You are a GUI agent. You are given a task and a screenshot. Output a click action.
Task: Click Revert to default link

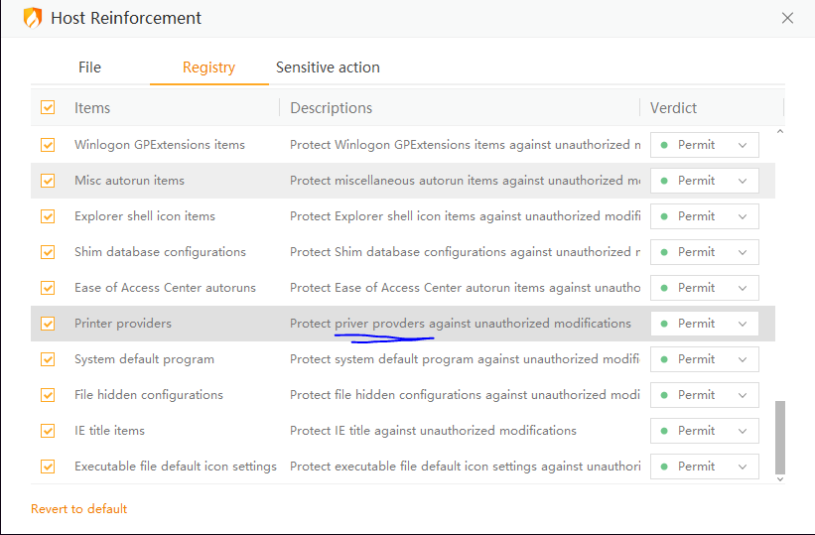(x=79, y=509)
